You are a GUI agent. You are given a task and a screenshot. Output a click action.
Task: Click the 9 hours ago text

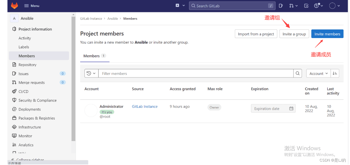tap(180, 106)
